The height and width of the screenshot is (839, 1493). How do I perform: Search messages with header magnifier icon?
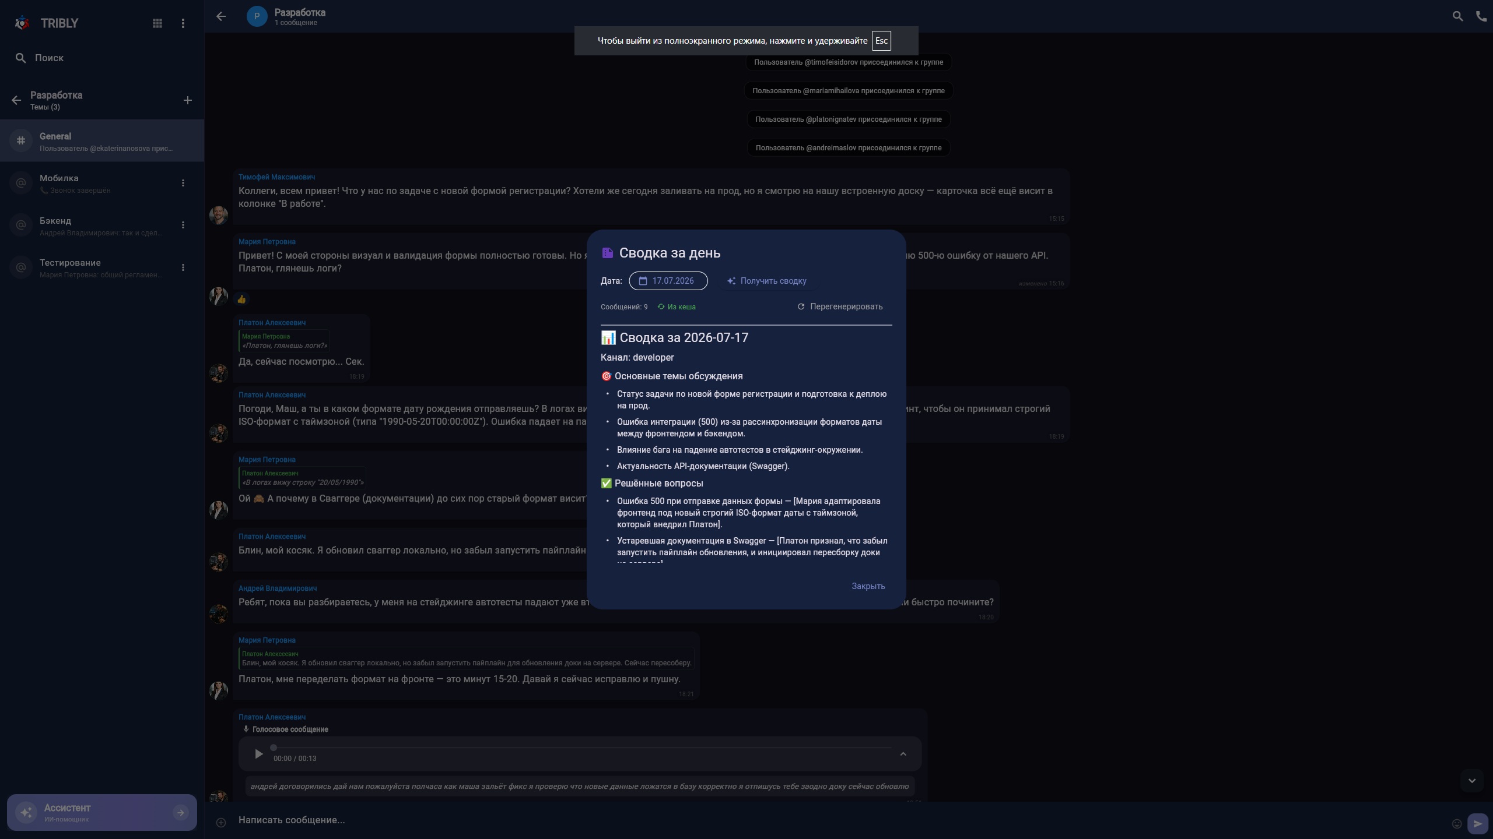pos(1457,16)
